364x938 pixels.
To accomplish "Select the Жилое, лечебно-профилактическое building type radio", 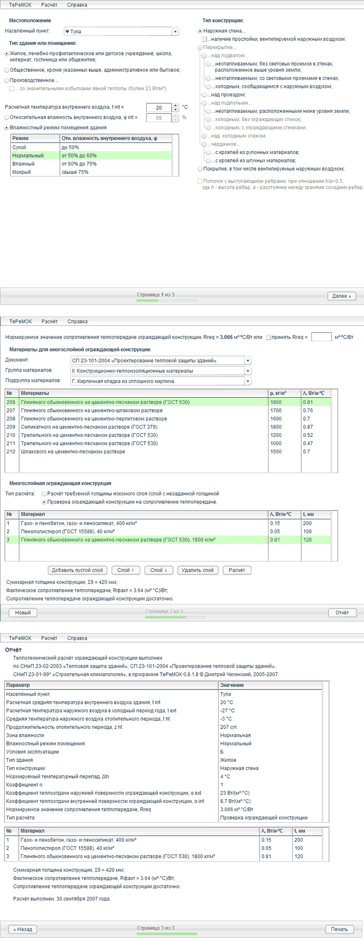I will [6, 54].
